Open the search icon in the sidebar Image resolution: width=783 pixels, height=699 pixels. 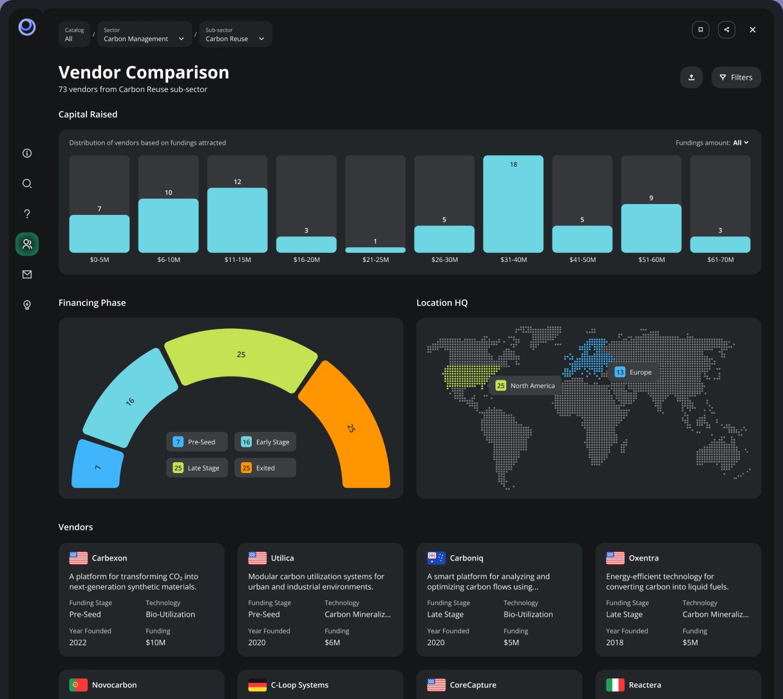27,183
